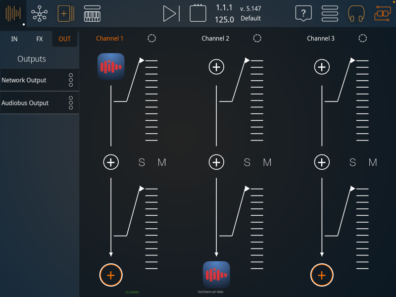This screenshot has width=396, height=297.
Task: Mute Channel 2 with the M button
Action: [267, 162]
